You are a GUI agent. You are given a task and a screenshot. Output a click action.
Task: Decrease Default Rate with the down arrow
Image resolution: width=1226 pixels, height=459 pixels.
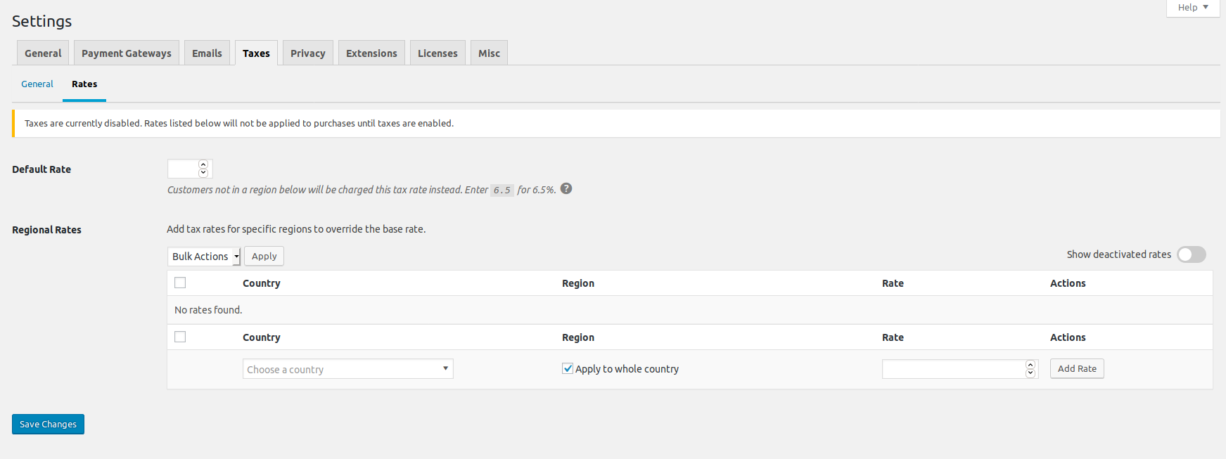tap(203, 172)
